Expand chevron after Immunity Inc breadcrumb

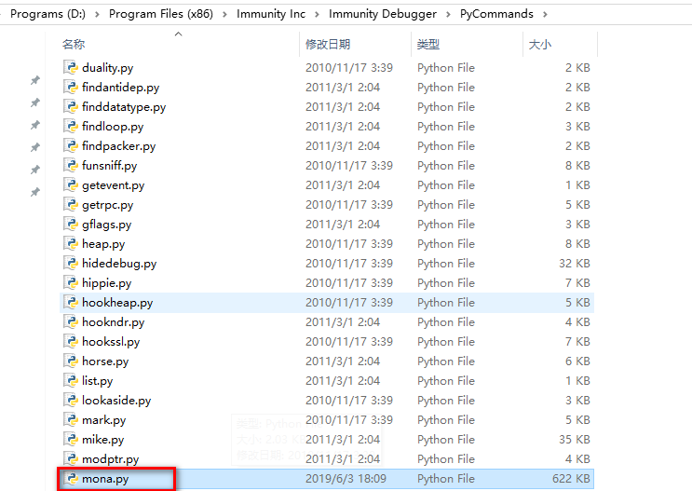click(317, 14)
